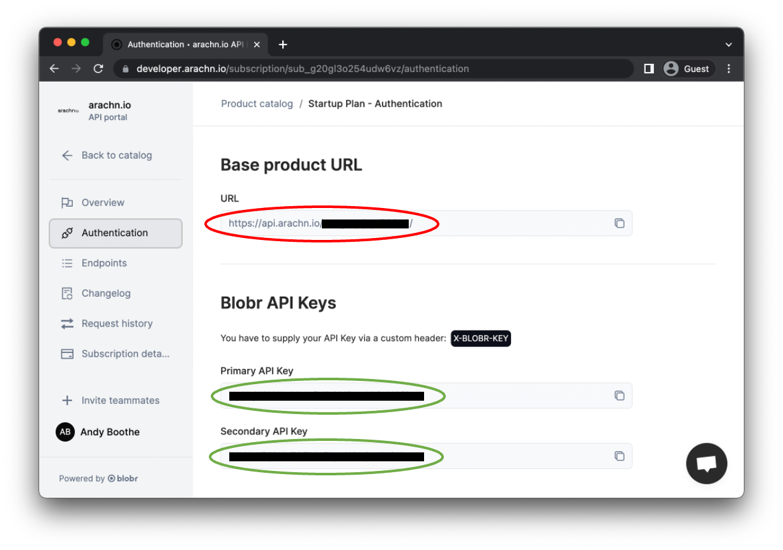Copy the base product URL
The height and width of the screenshot is (550, 783).
[619, 223]
